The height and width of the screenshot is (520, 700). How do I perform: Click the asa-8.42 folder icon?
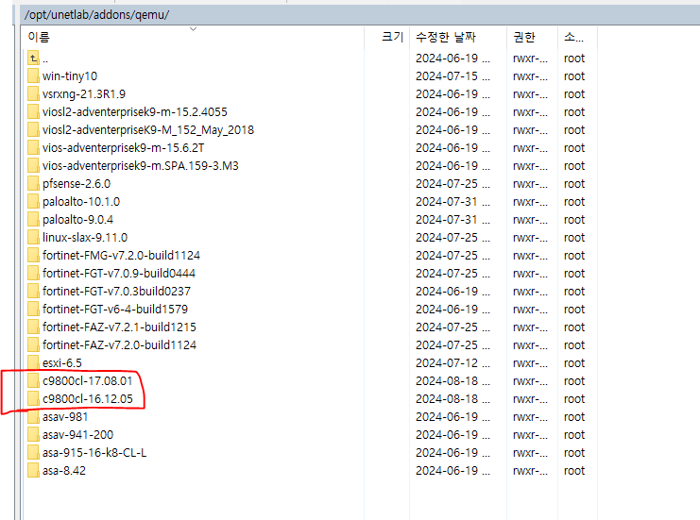click(33, 470)
